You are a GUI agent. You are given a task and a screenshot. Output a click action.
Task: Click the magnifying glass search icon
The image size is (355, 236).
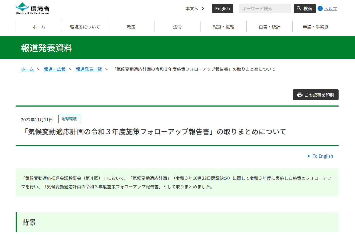299,9
